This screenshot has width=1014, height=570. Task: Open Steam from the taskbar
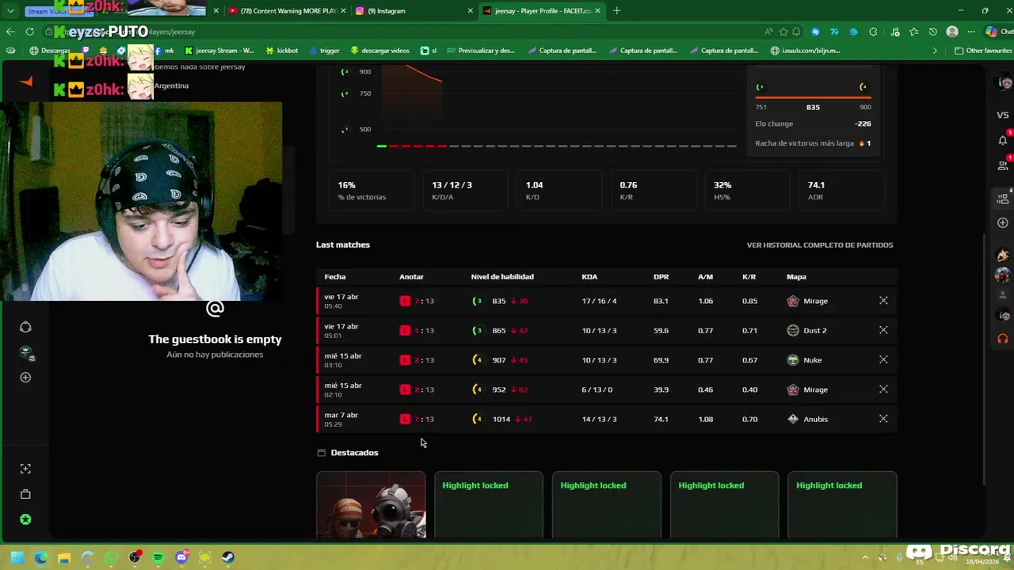(x=228, y=557)
